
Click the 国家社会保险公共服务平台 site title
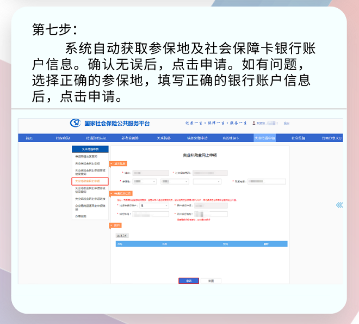117,124
